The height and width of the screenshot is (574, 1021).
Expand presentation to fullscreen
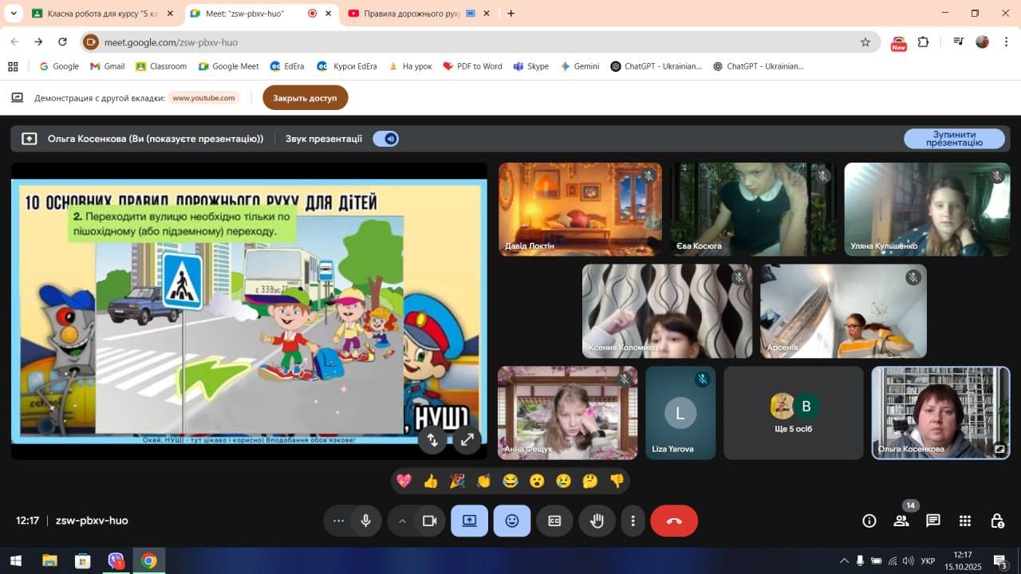point(467,439)
